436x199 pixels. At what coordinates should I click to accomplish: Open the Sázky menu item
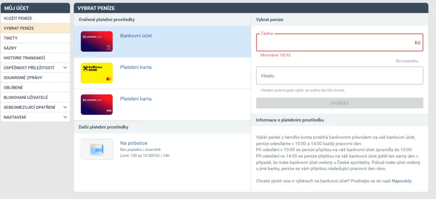pos(35,48)
